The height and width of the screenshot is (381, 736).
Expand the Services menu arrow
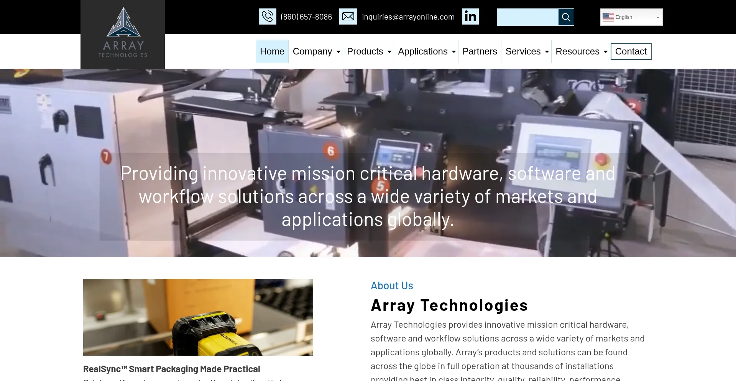(547, 52)
